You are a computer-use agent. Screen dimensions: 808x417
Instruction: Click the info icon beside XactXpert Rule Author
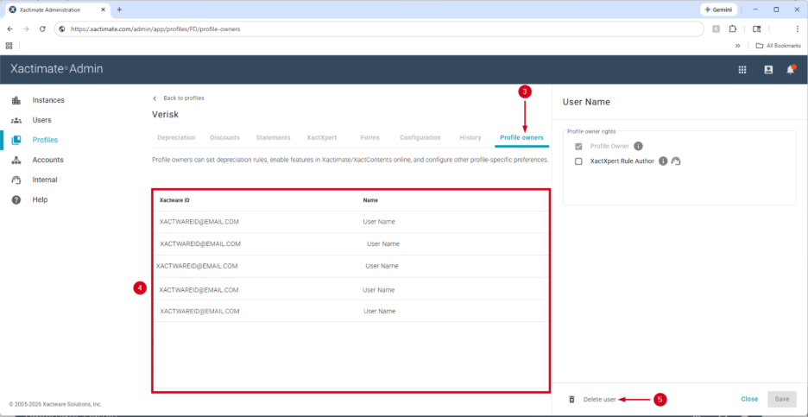point(663,161)
